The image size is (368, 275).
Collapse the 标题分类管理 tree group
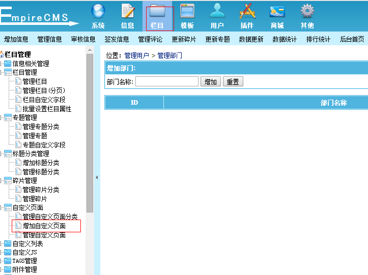(x=1, y=154)
